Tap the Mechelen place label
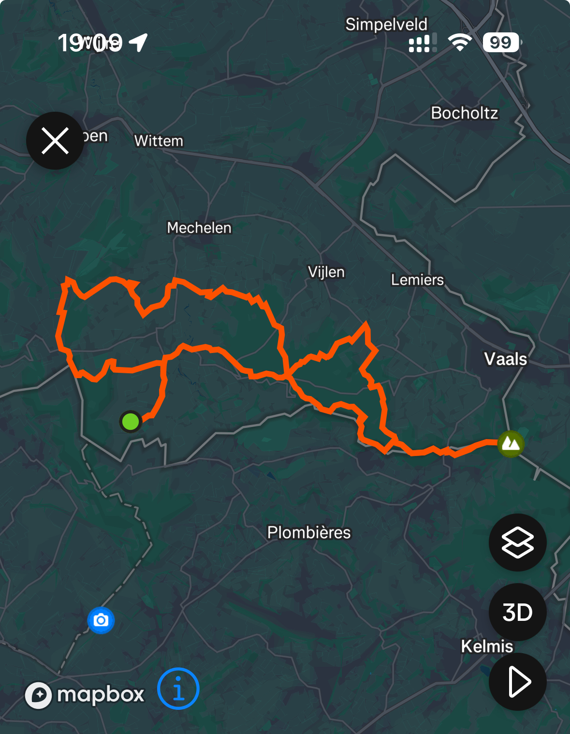Viewport: 570px width, 734px height. pyautogui.click(x=199, y=228)
